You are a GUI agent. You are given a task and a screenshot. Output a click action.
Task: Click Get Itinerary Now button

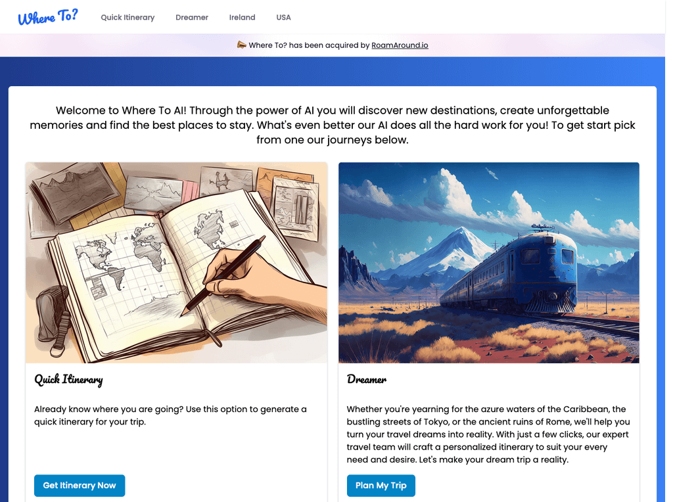pyautogui.click(x=80, y=486)
